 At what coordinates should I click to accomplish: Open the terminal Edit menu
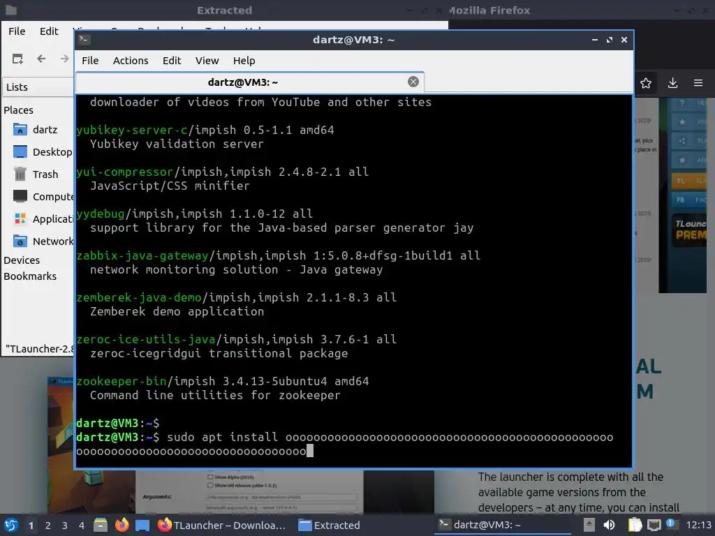[x=172, y=61]
